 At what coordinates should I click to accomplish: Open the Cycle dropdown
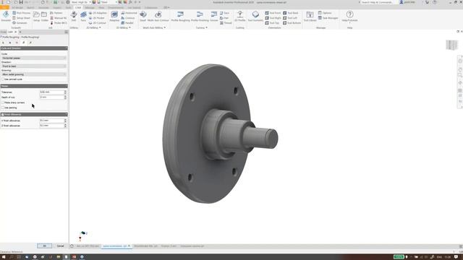coord(34,58)
